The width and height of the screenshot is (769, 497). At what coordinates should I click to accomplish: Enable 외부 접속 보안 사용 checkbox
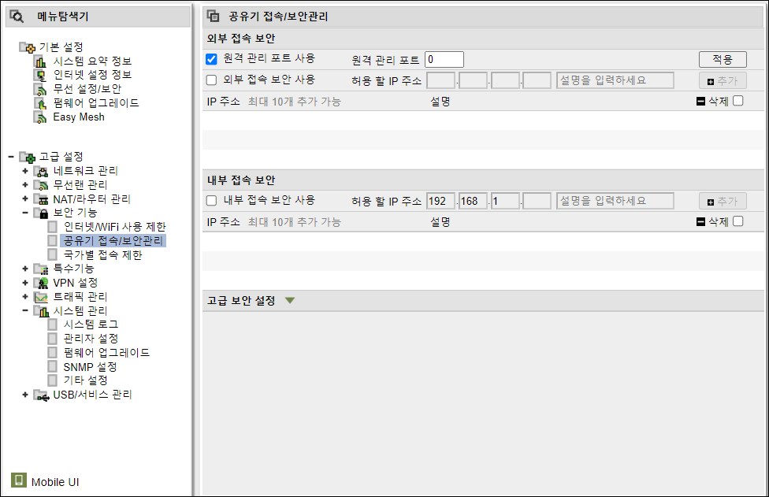click(211, 80)
